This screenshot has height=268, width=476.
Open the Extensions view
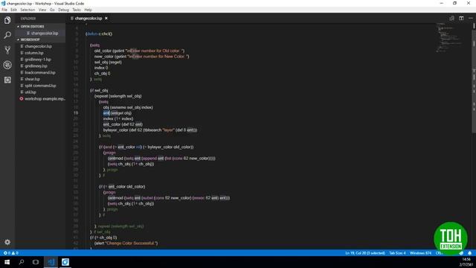tap(7, 80)
